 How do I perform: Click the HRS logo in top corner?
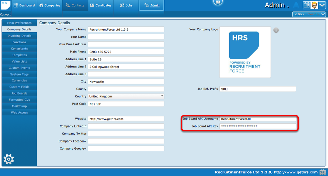point(5,5)
